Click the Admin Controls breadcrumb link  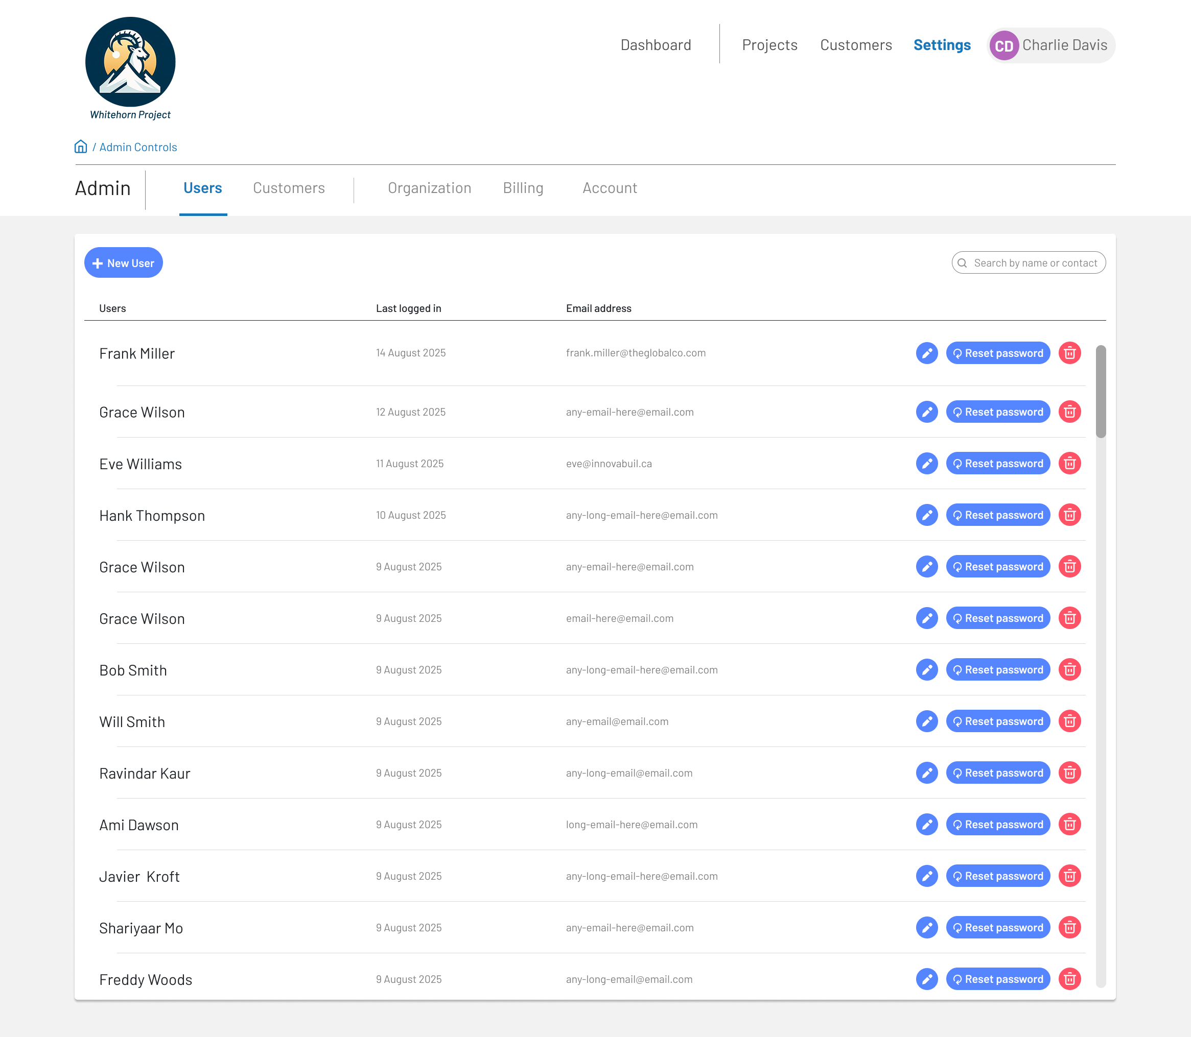click(138, 147)
